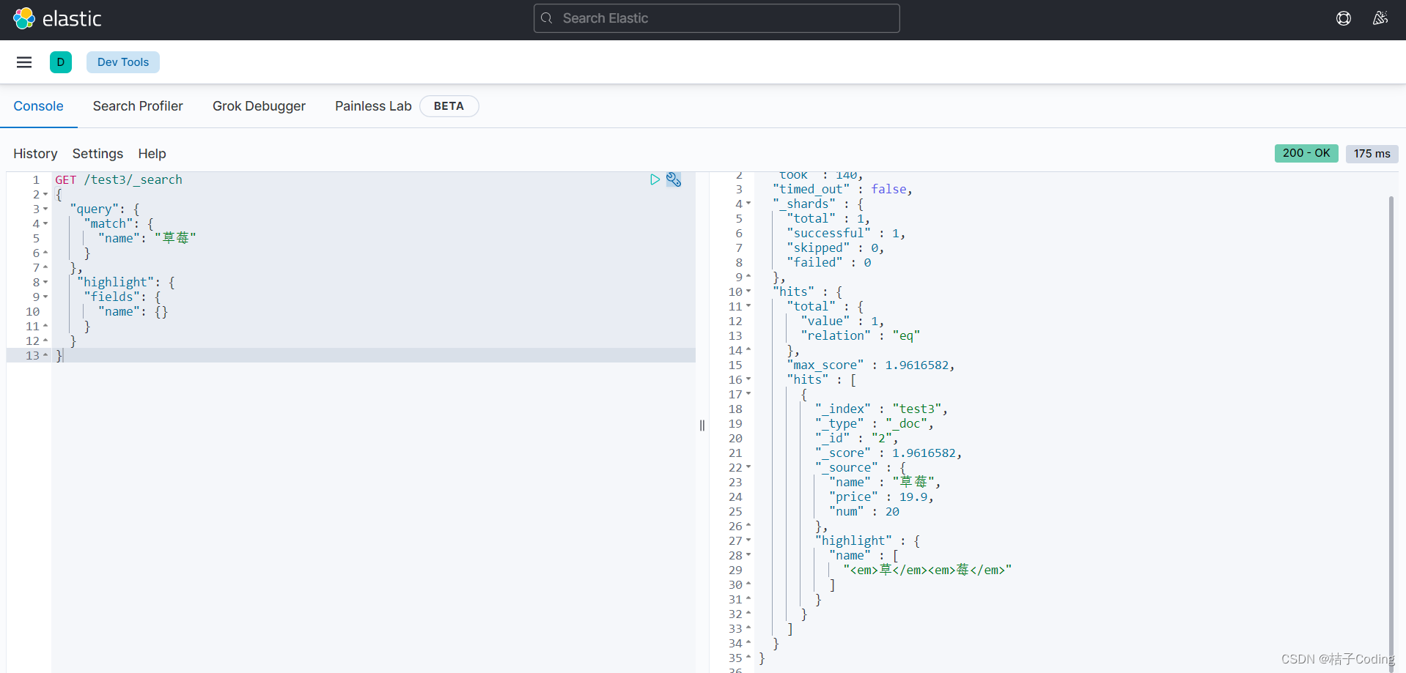
Task: Switch to the Search Profiler tab
Action: coord(138,106)
